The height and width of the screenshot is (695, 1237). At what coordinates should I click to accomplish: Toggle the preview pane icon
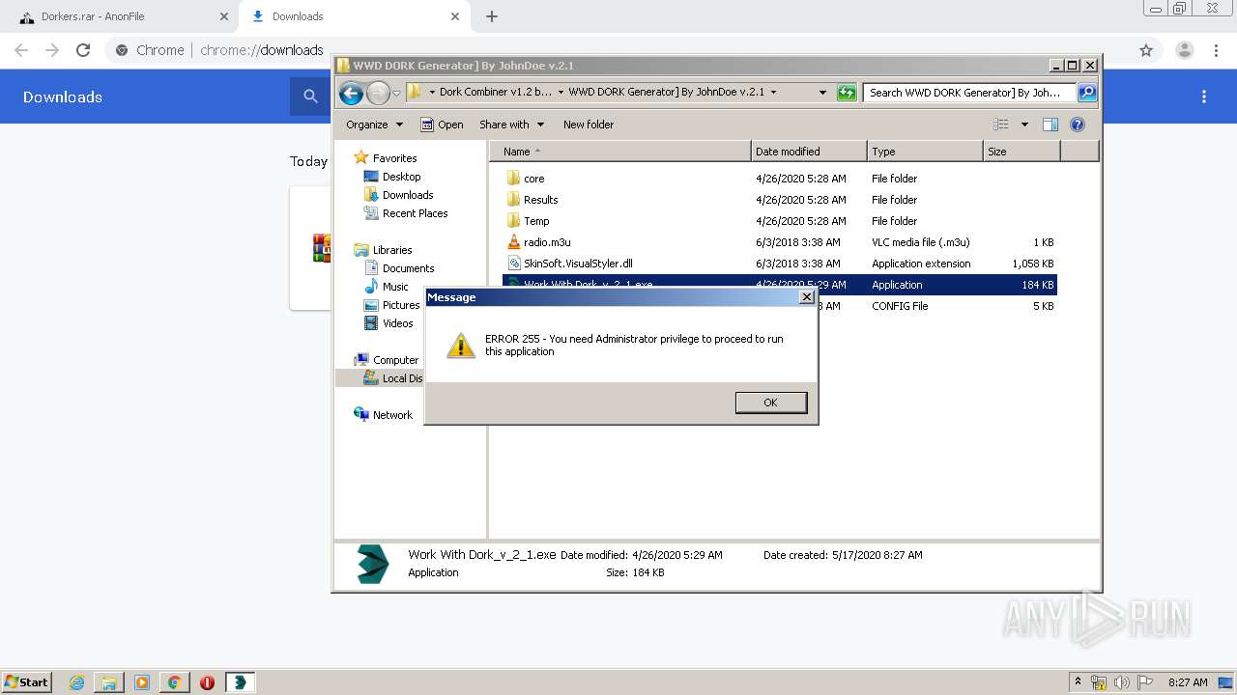coord(1050,125)
